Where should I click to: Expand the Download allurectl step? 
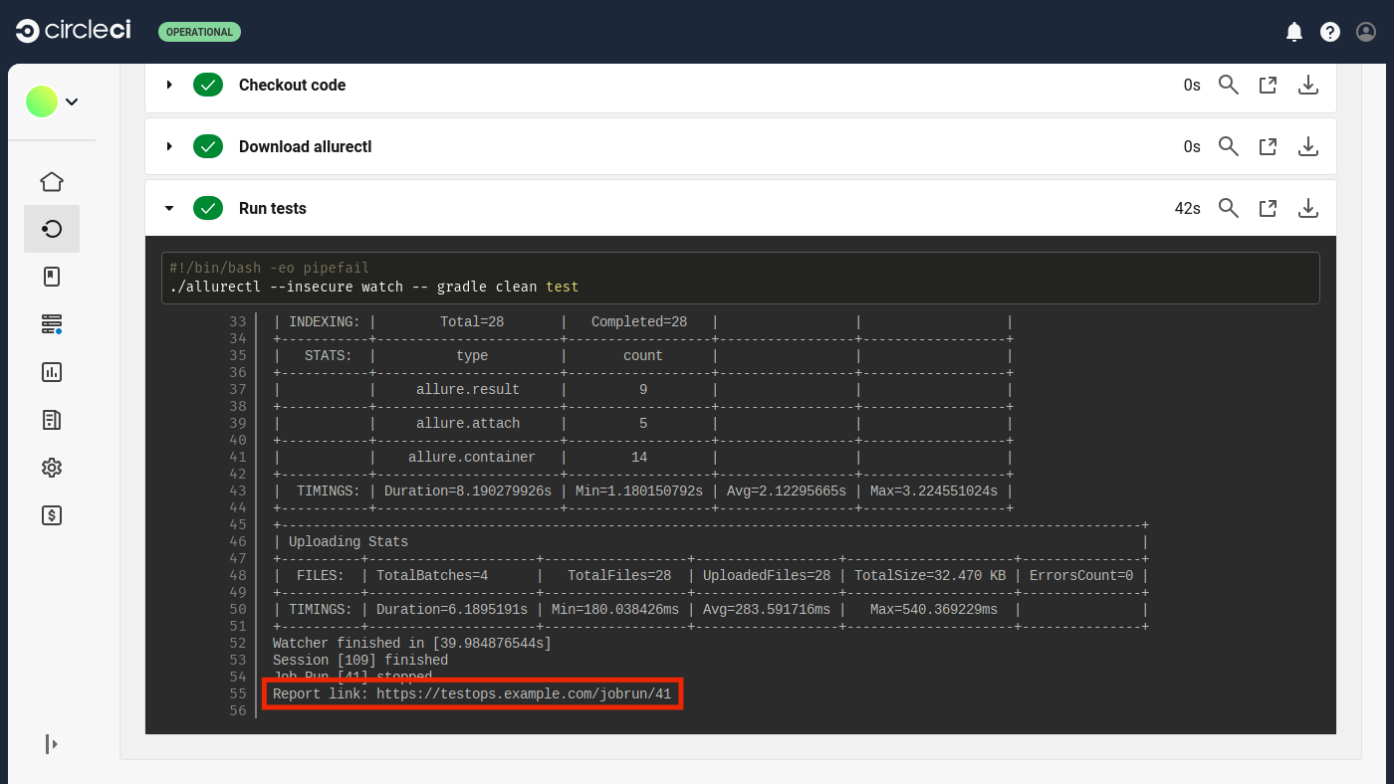(x=169, y=146)
